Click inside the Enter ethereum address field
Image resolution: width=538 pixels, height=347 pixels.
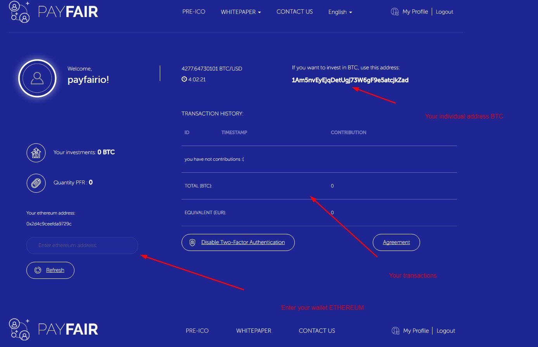82,246
